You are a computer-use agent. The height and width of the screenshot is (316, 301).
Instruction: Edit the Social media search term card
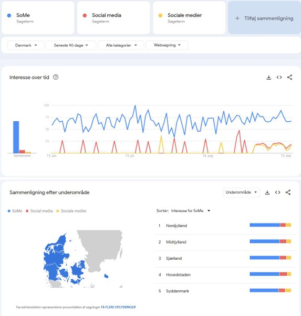pyautogui.click(x=113, y=18)
